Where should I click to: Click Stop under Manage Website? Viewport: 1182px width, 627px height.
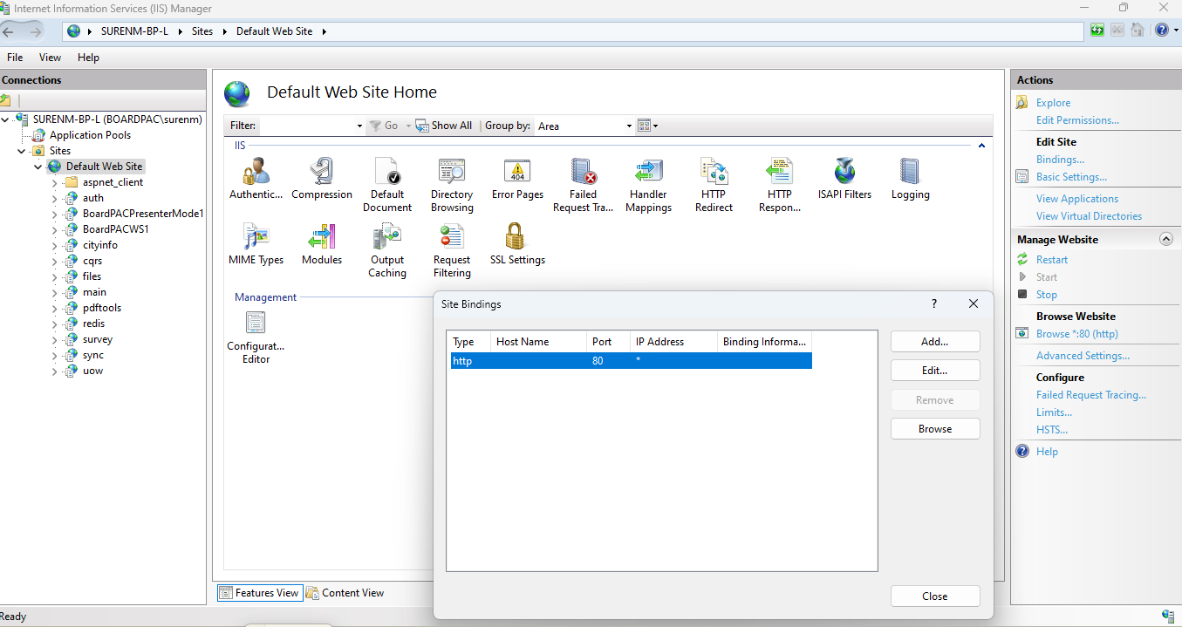point(1047,295)
